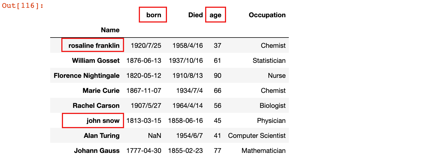Select the 'Alan Turing' row label
The image size is (446, 159).
[x=101, y=136]
